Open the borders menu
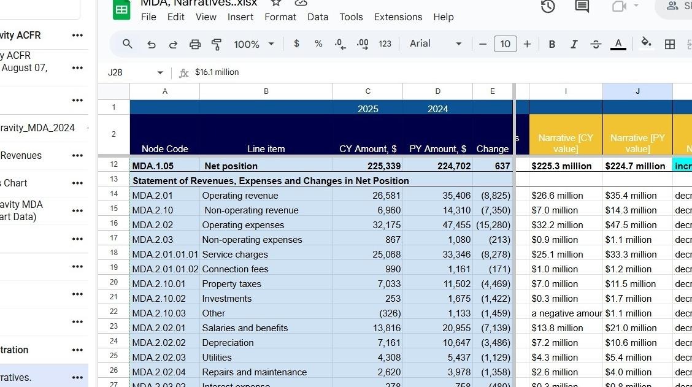 coord(669,44)
